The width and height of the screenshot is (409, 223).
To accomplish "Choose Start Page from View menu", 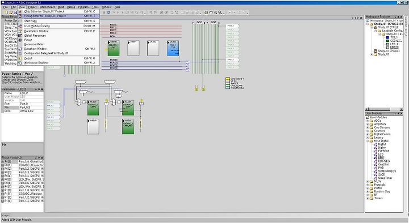I will click(59, 21).
